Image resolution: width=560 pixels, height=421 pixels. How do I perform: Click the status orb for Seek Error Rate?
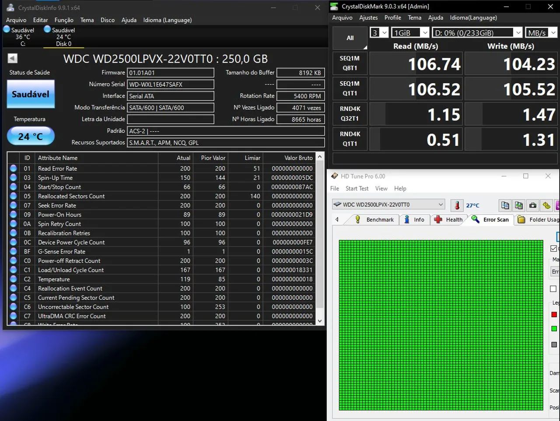[x=14, y=205]
